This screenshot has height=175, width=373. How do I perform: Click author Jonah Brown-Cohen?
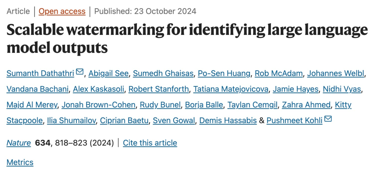(98, 105)
